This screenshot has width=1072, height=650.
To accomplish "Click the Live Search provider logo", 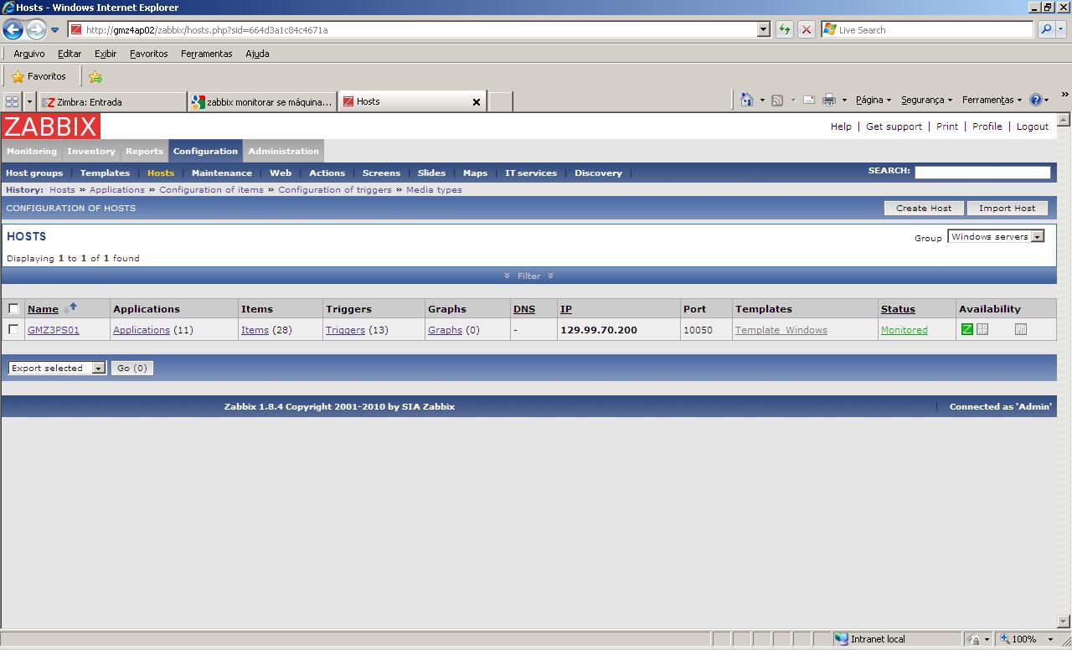I will tap(830, 30).
